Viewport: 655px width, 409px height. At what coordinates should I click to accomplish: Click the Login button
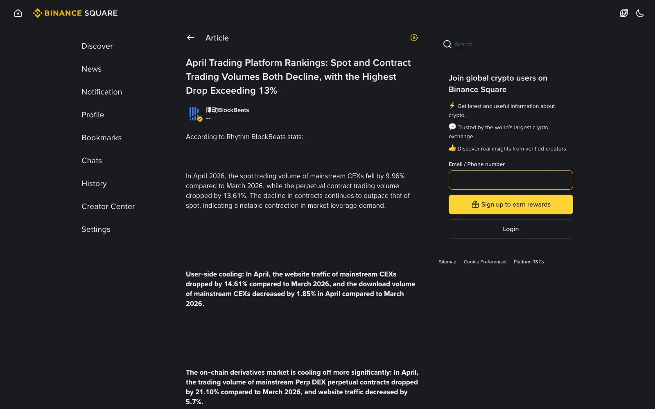coord(510,229)
